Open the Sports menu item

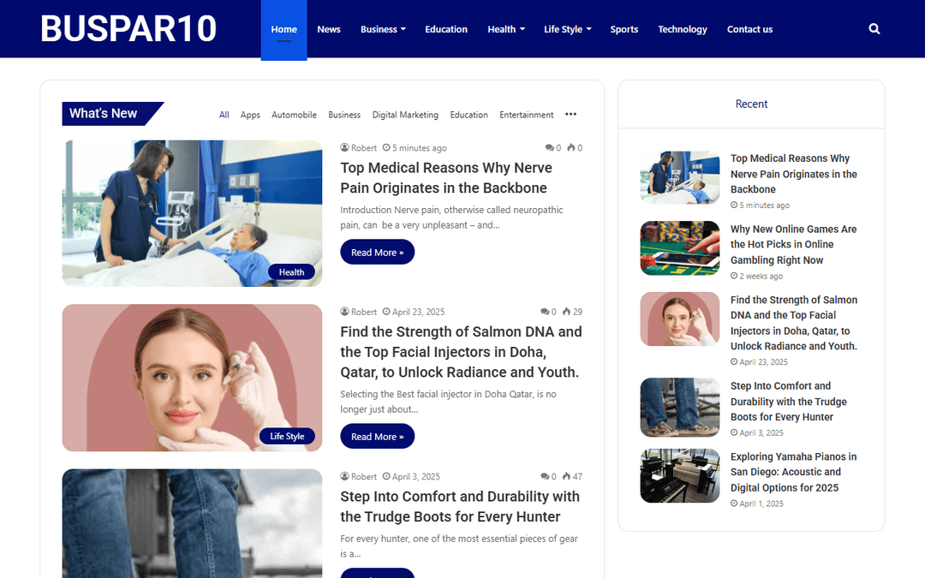click(624, 29)
